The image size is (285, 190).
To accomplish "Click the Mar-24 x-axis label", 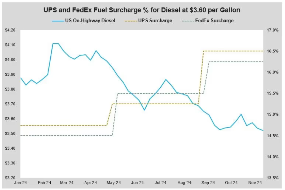I will (67, 183).
